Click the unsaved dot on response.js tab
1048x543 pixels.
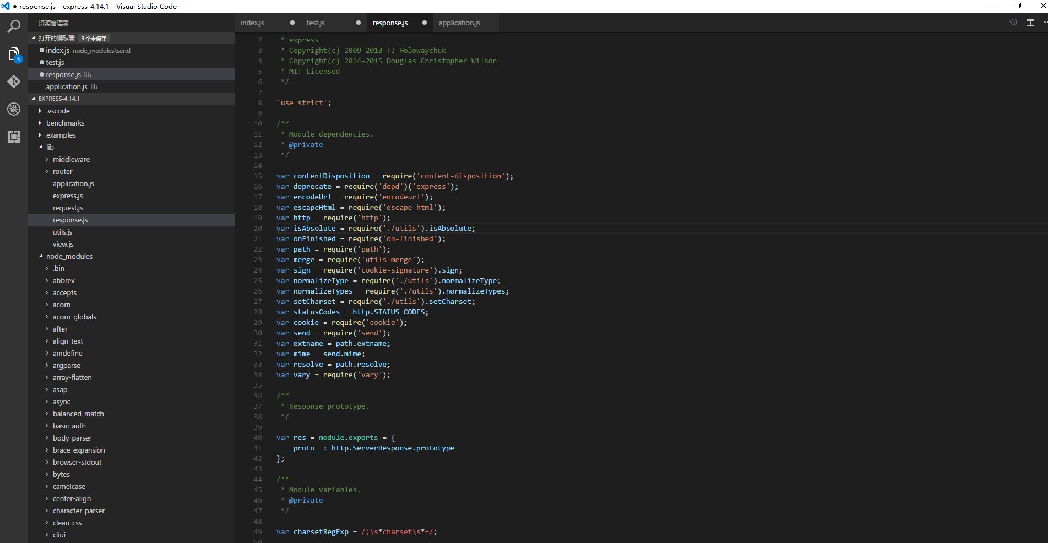click(425, 23)
